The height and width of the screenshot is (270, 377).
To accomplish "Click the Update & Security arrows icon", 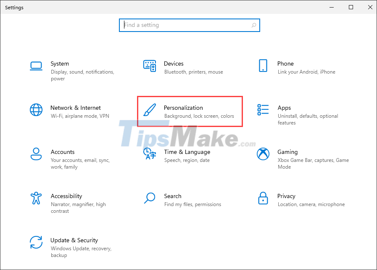I will pos(36,242).
